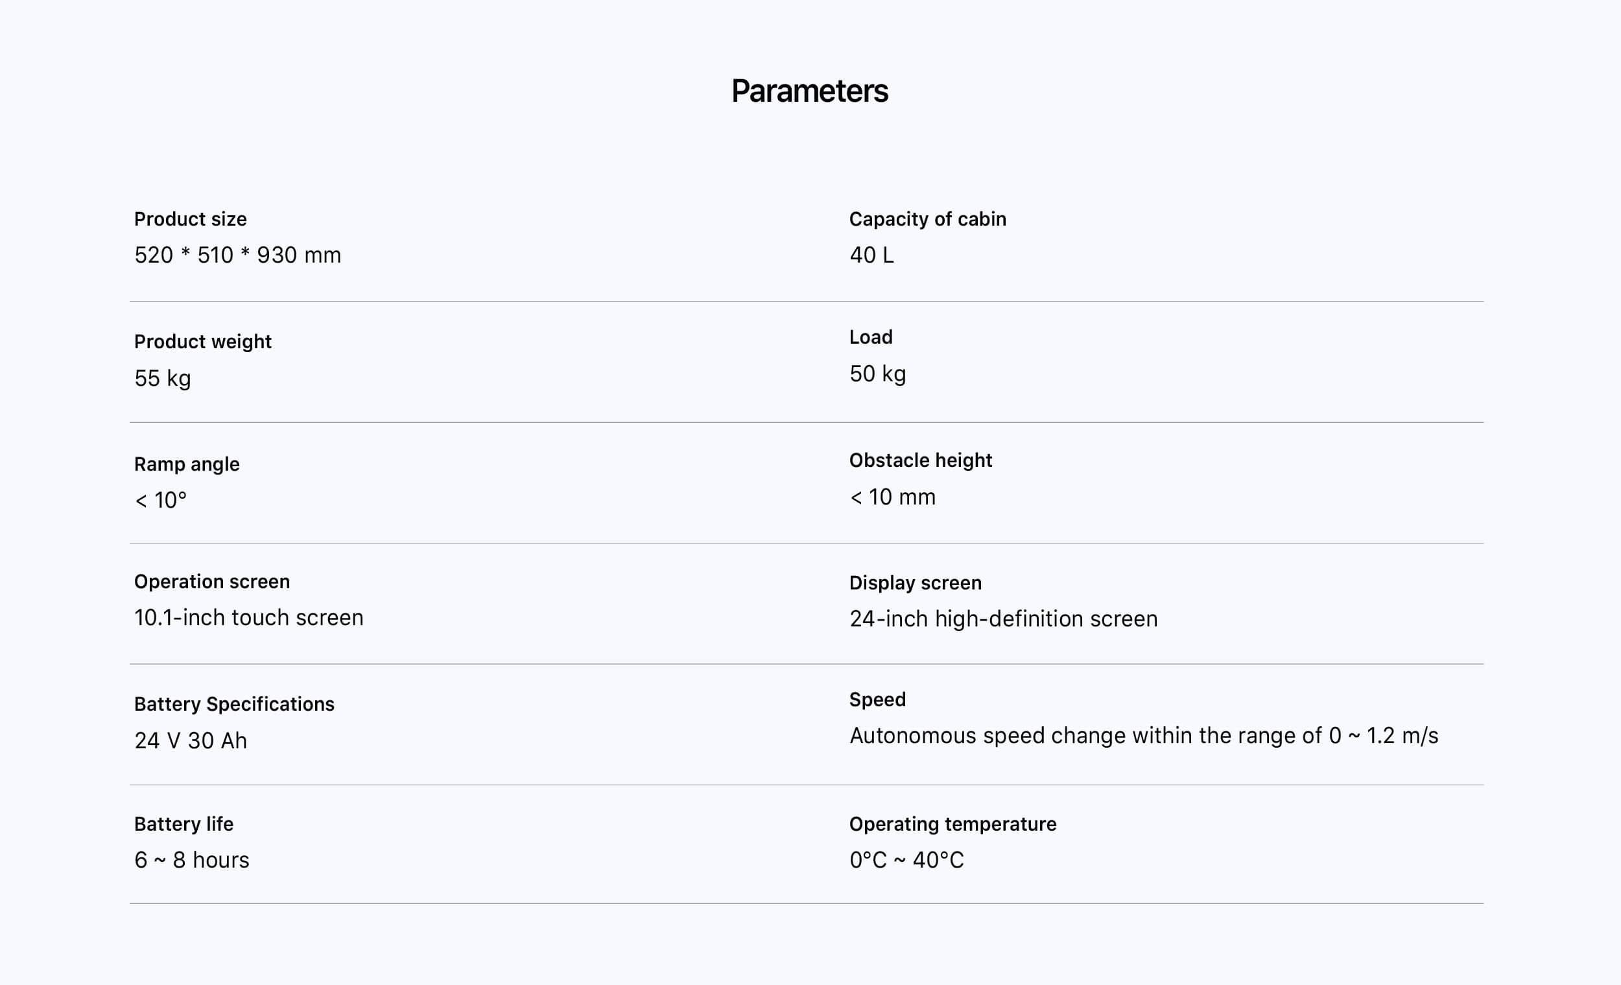Click the Operation screen label

[x=212, y=582]
